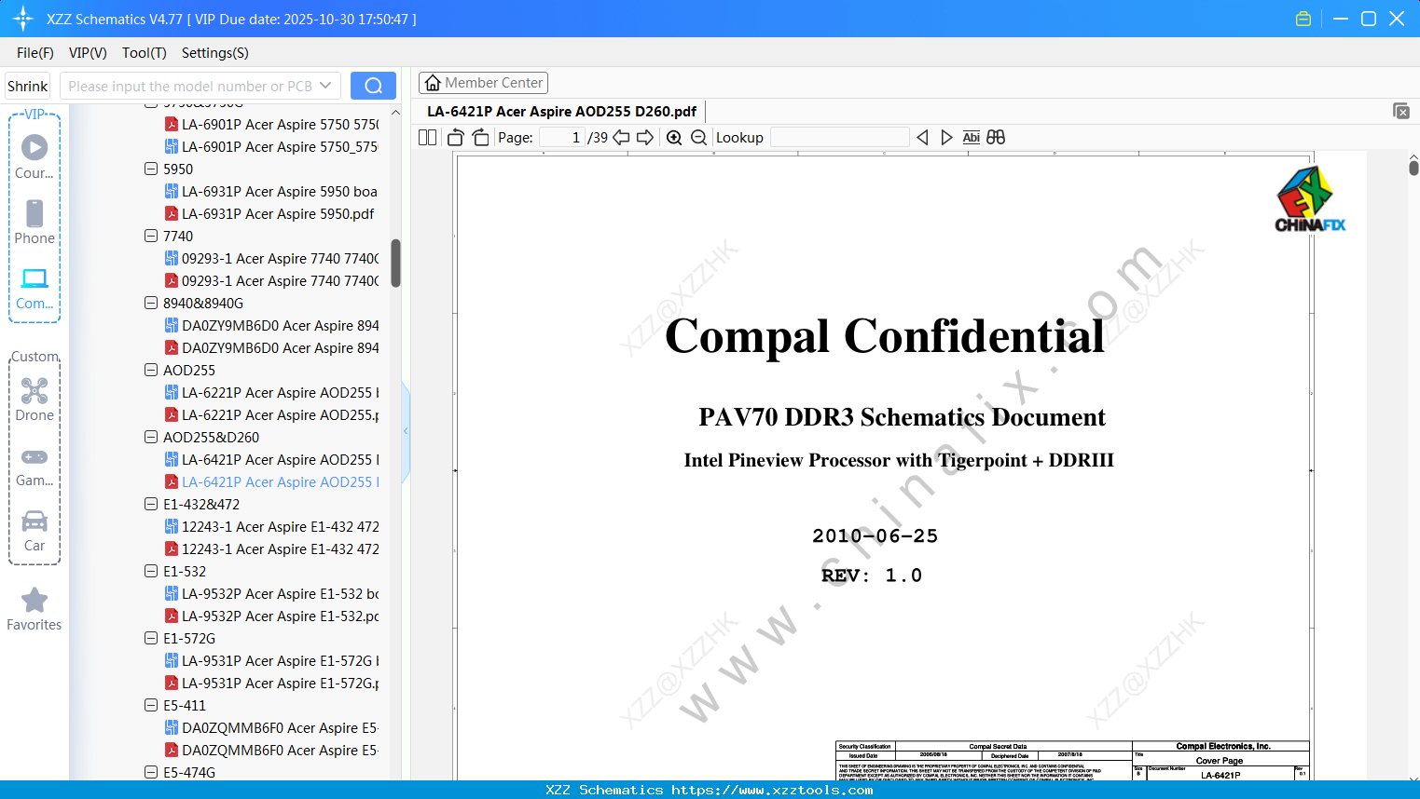1420x799 pixels.
Task: Open LA-9532P Acer Aspire E1-532 PDF
Action: [x=272, y=616]
